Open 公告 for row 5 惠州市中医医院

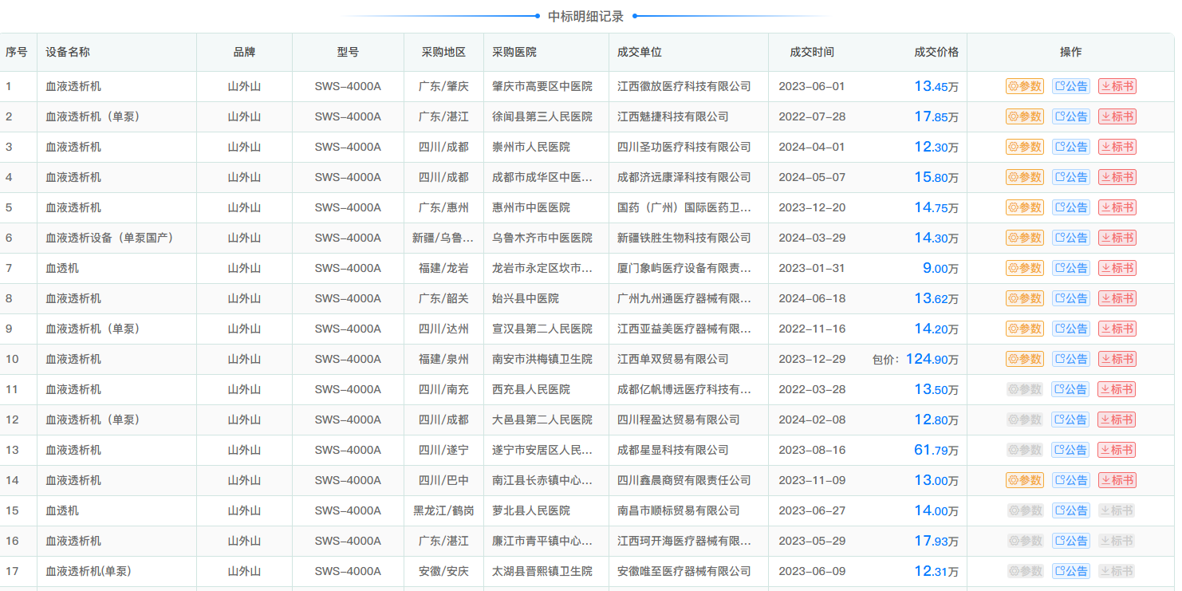click(x=1071, y=207)
